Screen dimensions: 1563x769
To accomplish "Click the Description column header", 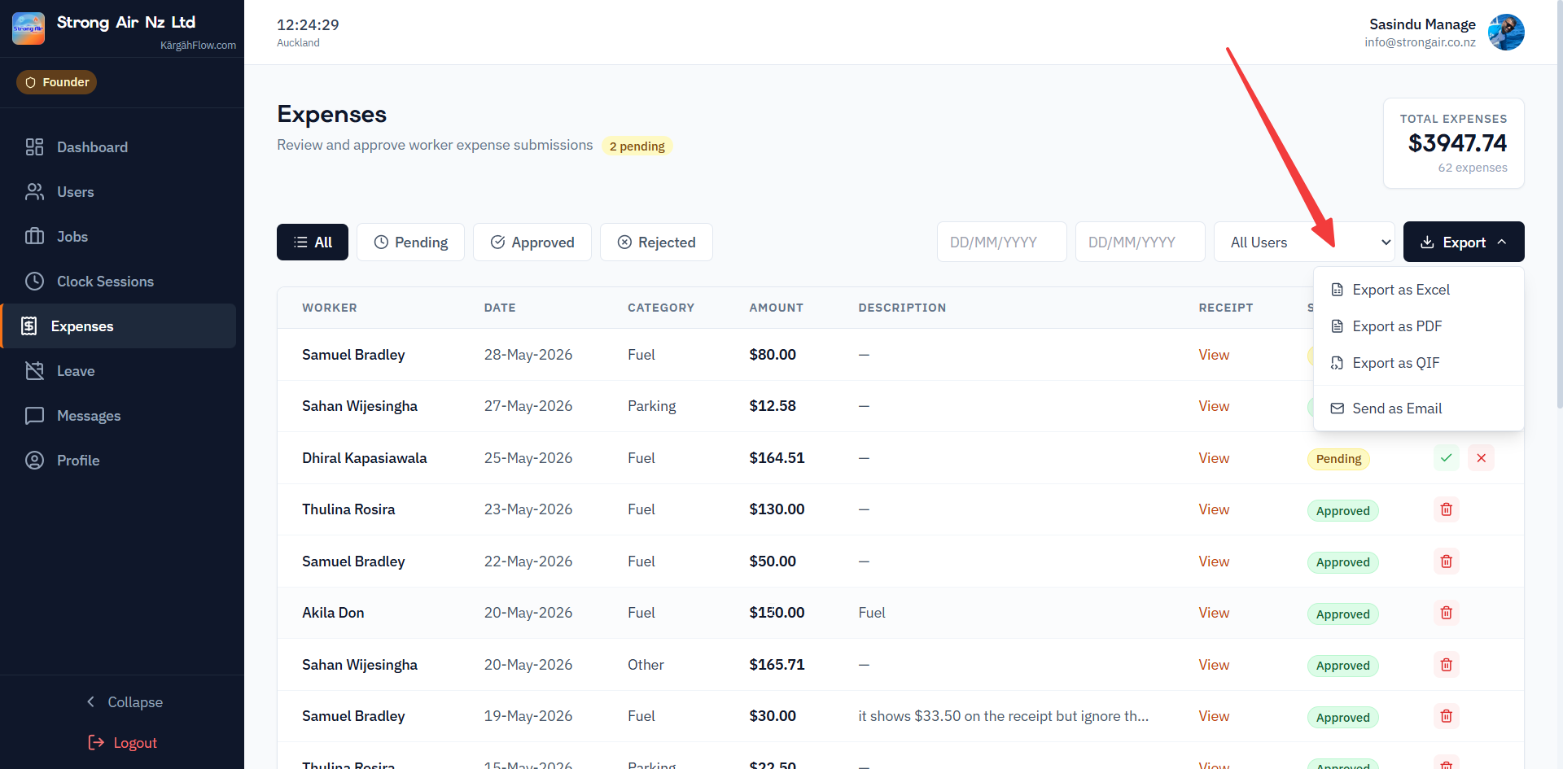I will [x=902, y=308].
